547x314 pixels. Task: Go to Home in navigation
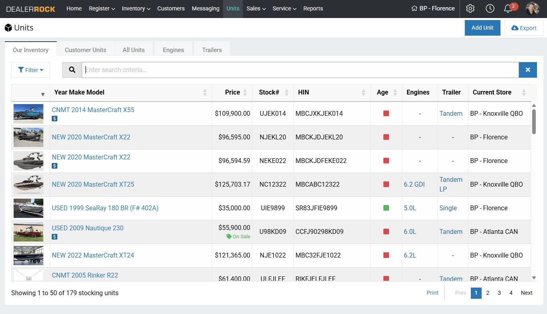click(x=74, y=8)
